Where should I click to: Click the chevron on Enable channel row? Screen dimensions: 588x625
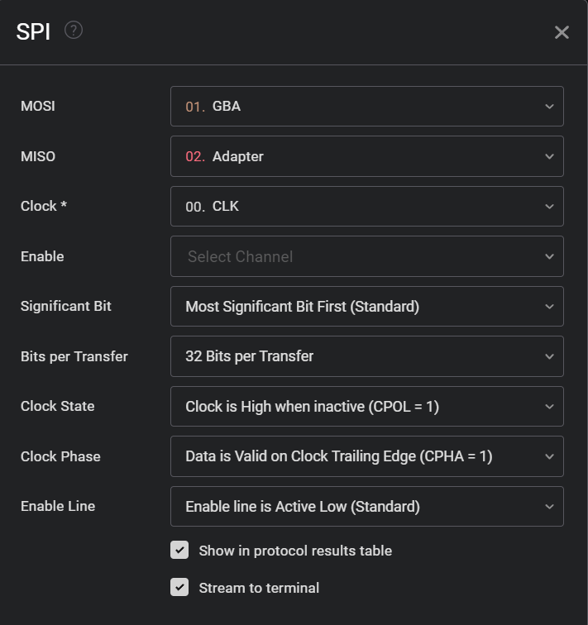pyautogui.click(x=550, y=256)
